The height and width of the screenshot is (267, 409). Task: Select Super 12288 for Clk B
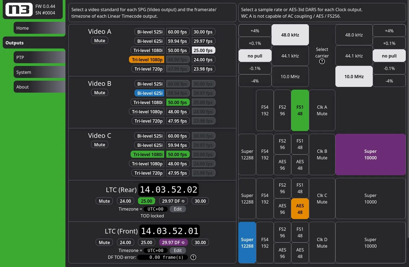[x=247, y=154]
